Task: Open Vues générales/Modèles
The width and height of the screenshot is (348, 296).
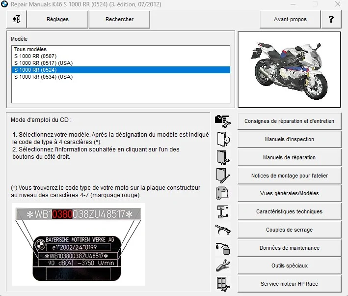Action: [x=289, y=193]
